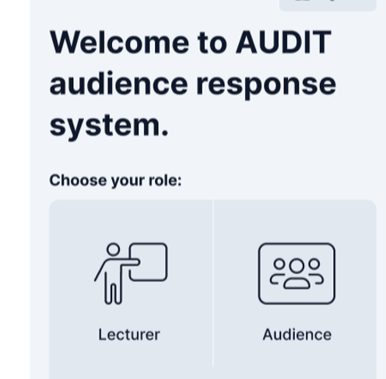Click the Audience text label
386x379 pixels.
297,335
